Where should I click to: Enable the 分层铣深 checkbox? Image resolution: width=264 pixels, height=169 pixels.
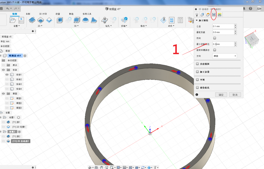197,64
